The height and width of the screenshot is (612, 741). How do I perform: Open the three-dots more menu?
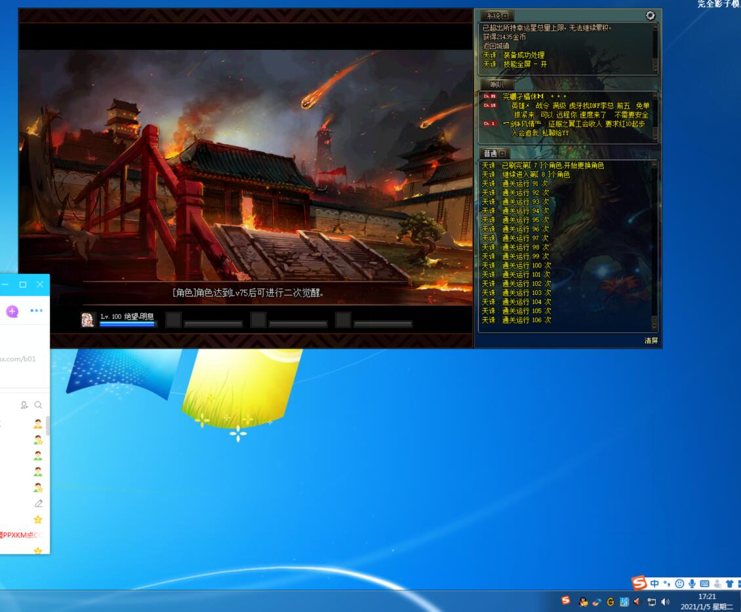(x=36, y=311)
